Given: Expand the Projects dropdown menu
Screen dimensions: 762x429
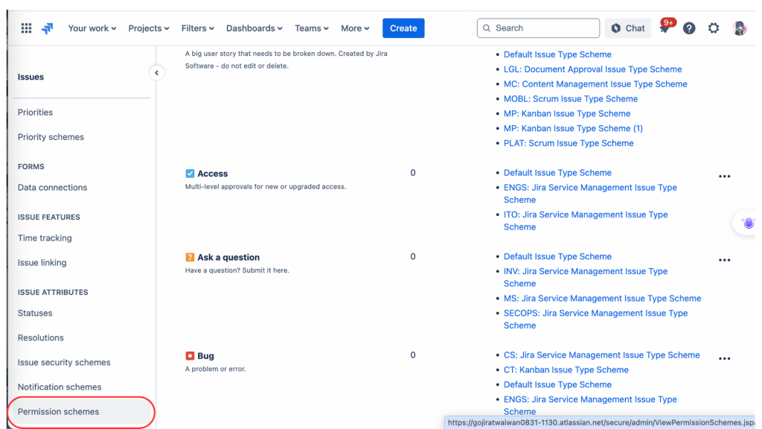Looking at the screenshot, I should 148,28.
